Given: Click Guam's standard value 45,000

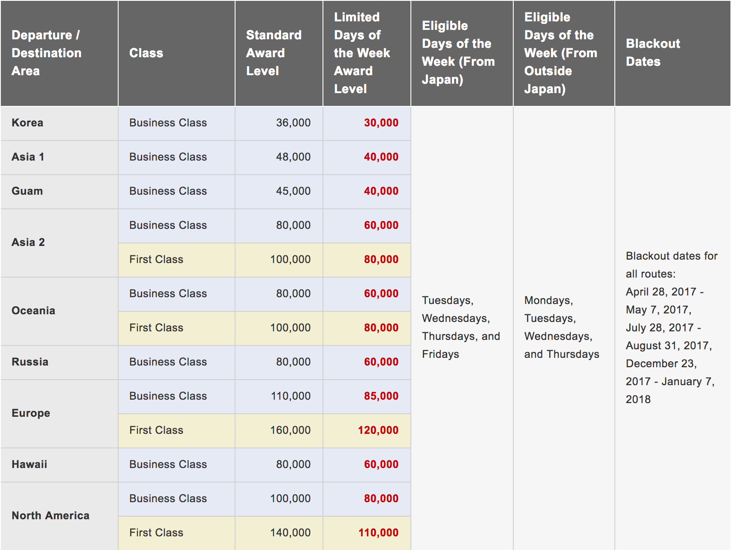Looking at the screenshot, I should pos(294,191).
